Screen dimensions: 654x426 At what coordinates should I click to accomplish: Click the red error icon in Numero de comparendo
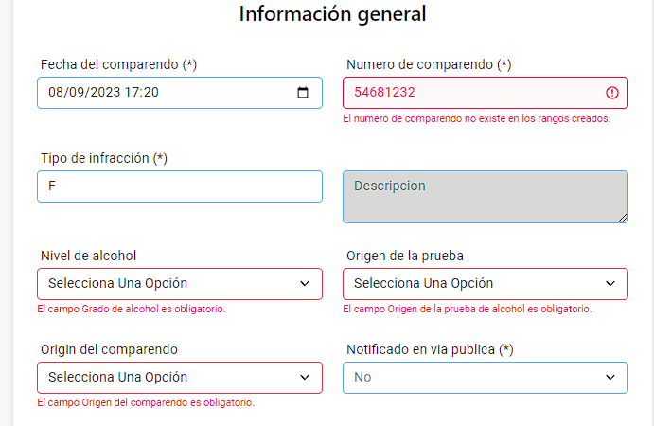click(x=611, y=93)
